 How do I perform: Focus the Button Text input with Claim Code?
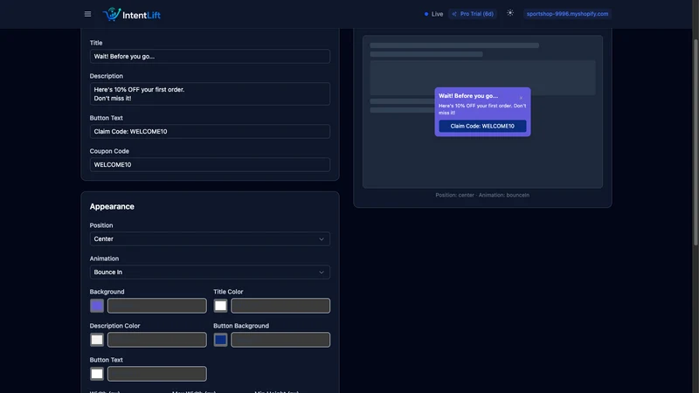click(210, 132)
